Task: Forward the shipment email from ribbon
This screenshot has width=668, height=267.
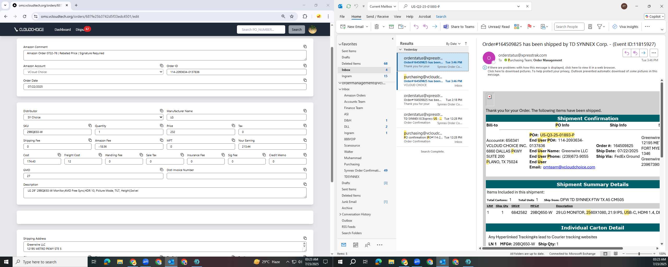Action: [434, 27]
